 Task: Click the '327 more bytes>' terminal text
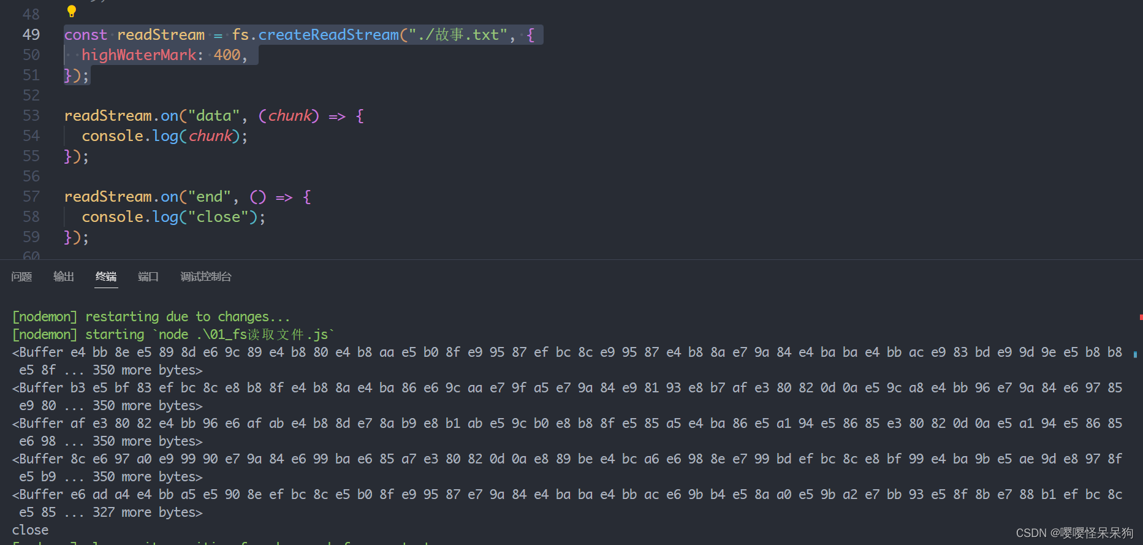point(148,513)
